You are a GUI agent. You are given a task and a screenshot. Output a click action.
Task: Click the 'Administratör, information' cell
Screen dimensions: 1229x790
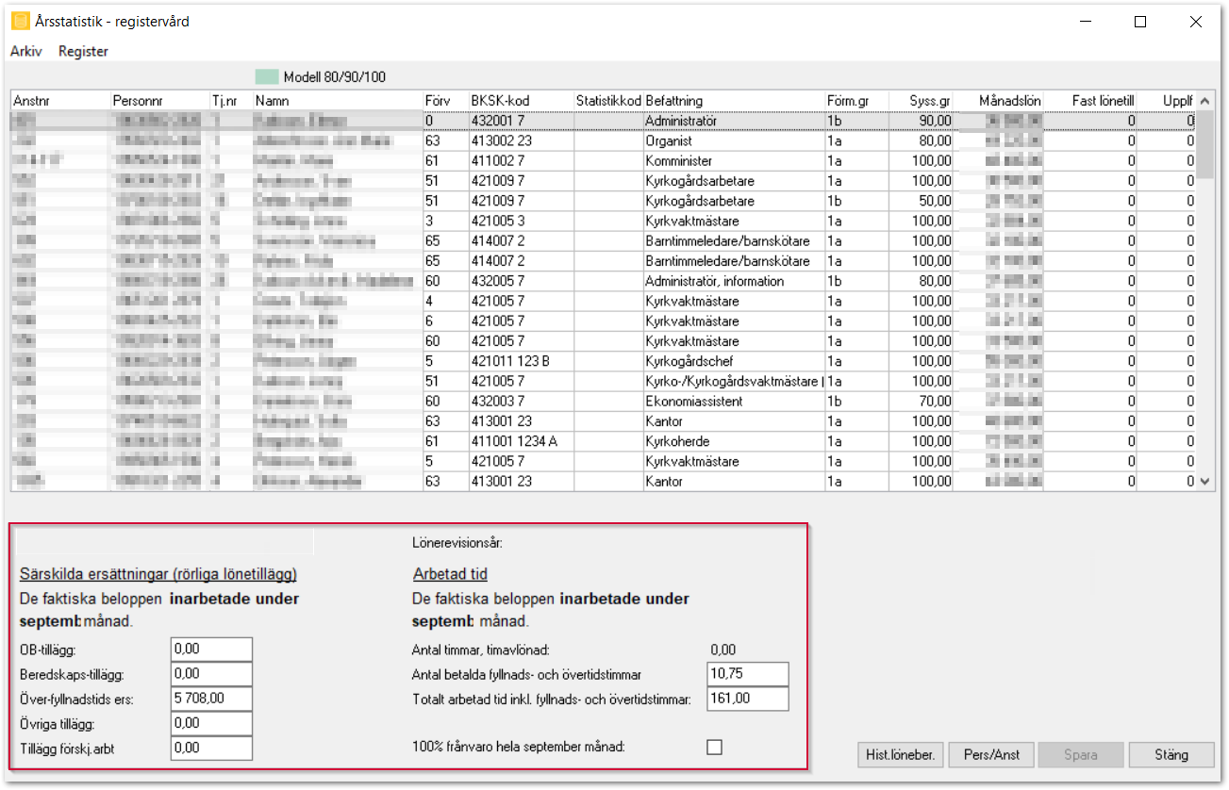pos(734,281)
